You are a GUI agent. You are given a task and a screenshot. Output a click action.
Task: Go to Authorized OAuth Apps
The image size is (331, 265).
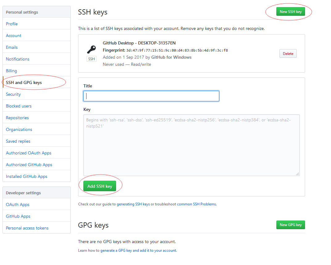tap(28, 153)
